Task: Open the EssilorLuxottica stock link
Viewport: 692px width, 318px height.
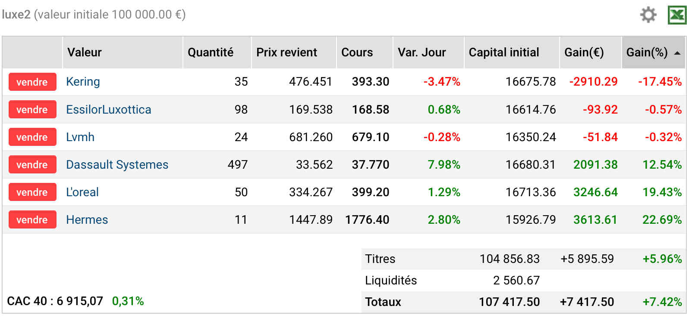Action: [108, 109]
